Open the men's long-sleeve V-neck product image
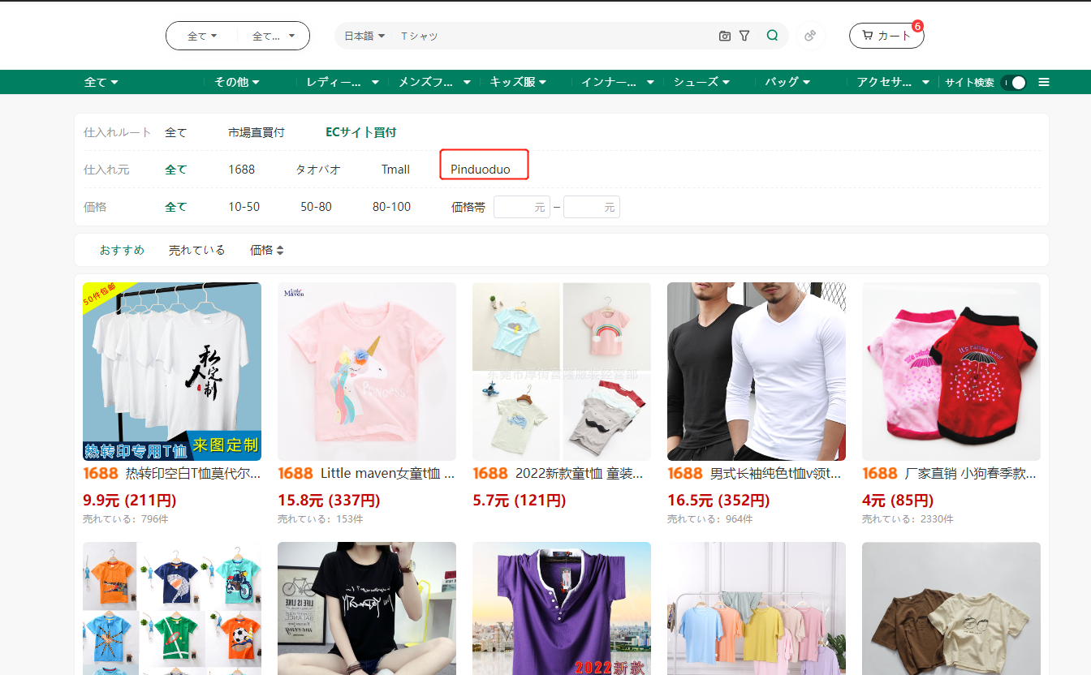This screenshot has height=675, width=1091. [x=757, y=372]
